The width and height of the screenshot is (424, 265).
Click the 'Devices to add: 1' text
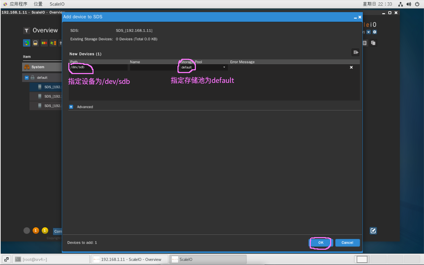[82, 243]
